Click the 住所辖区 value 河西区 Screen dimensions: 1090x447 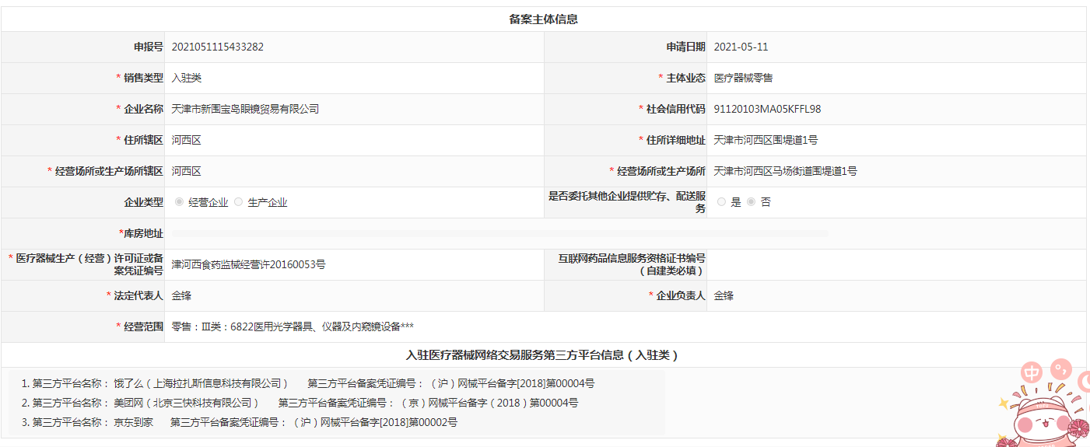coord(187,140)
